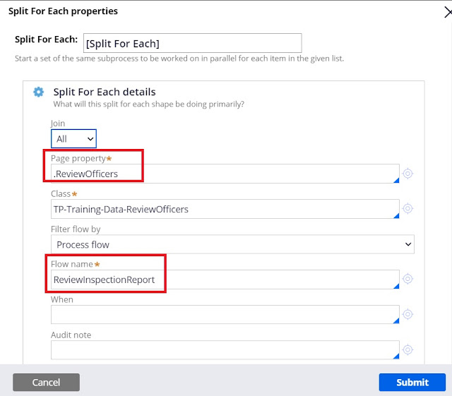Select the Flow name field with ReviewInspectionReport
Screen dimensions: 452x396
pos(225,280)
